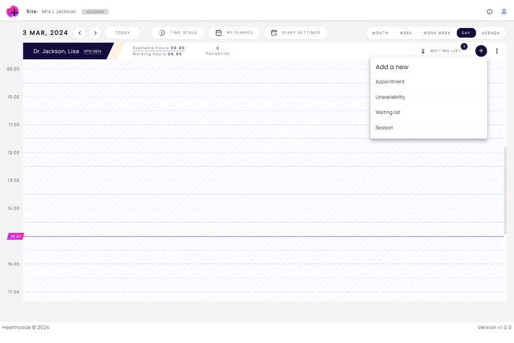Open the user account icon top right
Viewport: 514px width, 343px height.
pos(504,11)
